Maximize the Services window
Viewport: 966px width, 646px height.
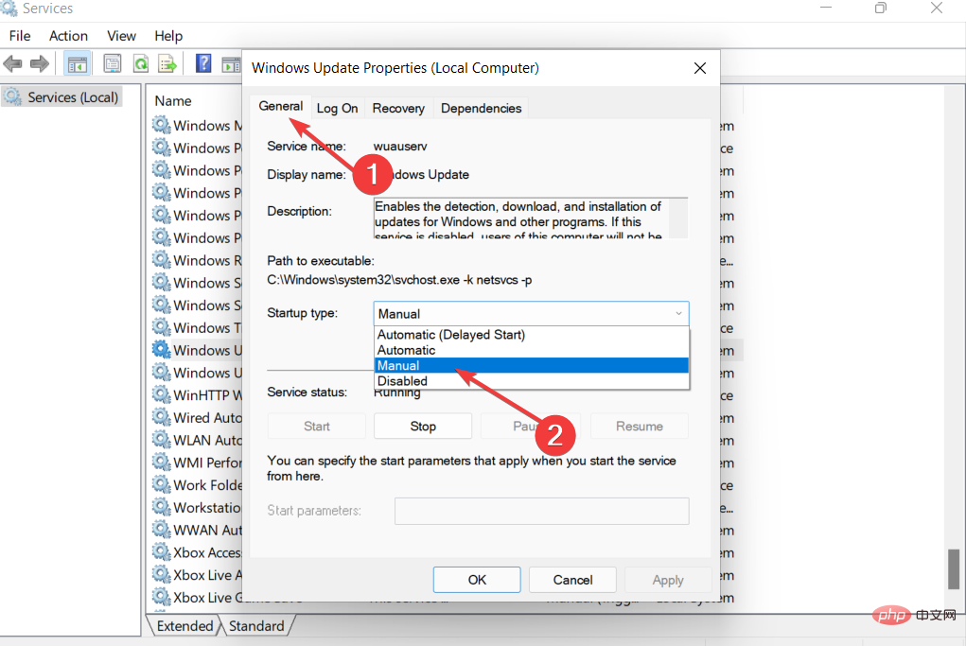point(880,8)
